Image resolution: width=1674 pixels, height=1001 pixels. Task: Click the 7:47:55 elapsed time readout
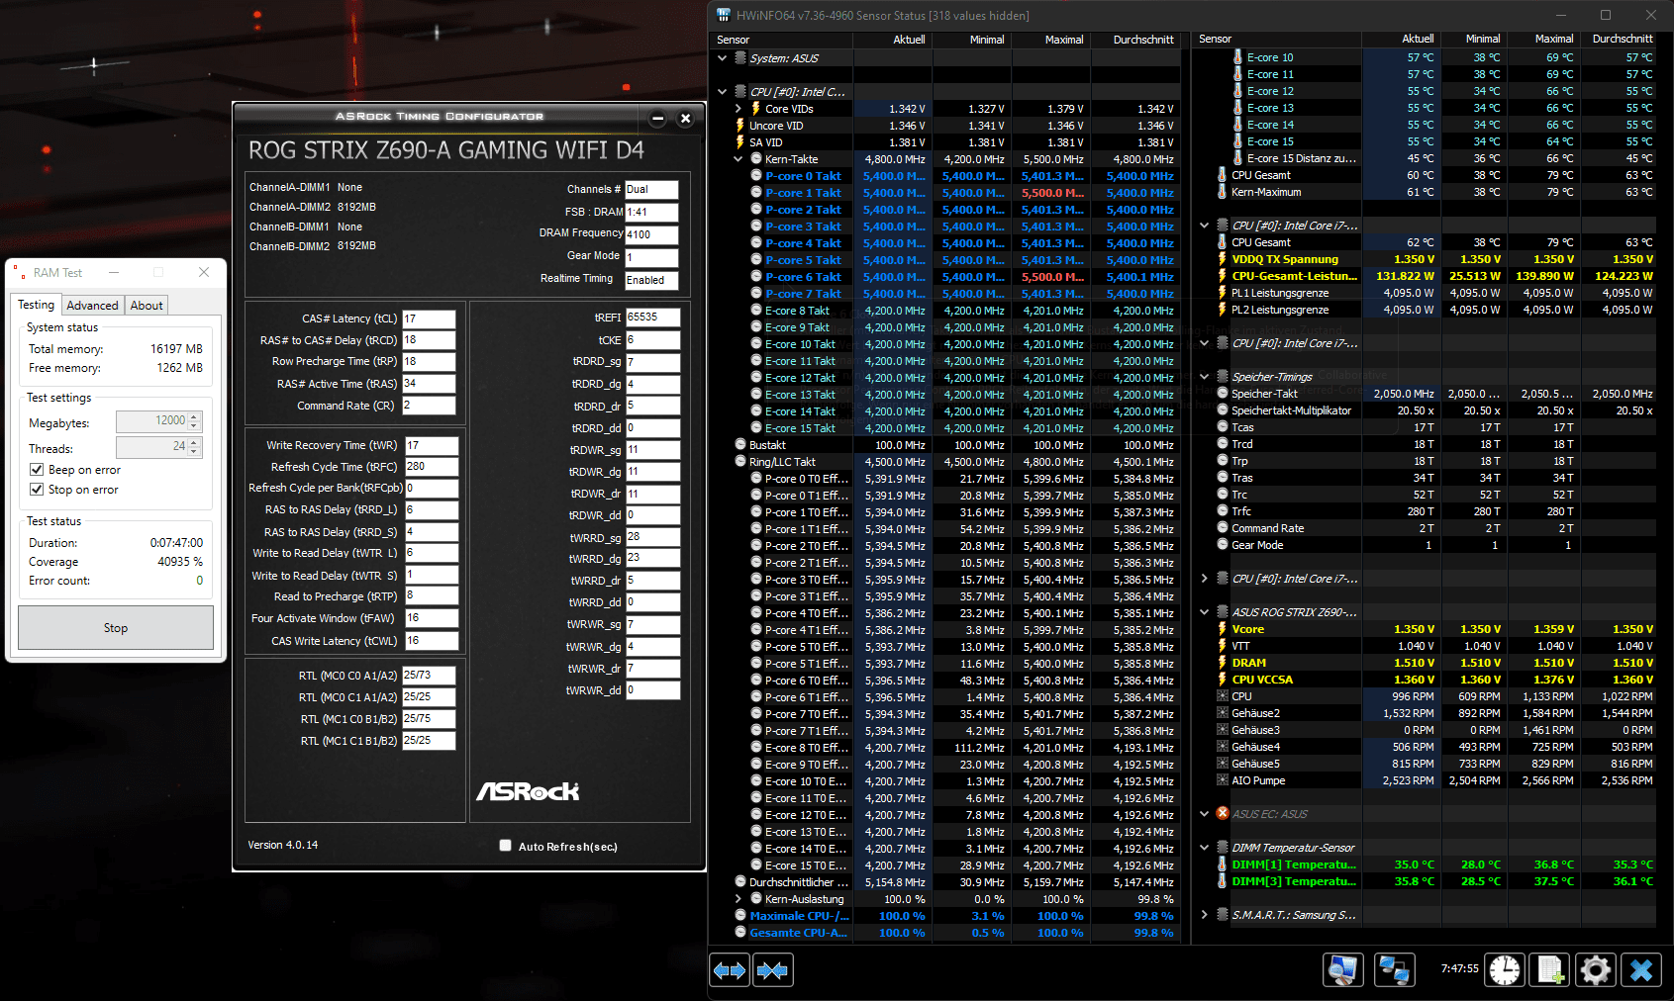pos(1459,968)
